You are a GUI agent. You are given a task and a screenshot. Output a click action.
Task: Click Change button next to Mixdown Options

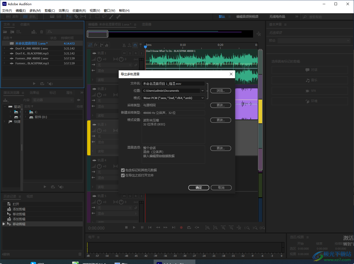coord(221,148)
